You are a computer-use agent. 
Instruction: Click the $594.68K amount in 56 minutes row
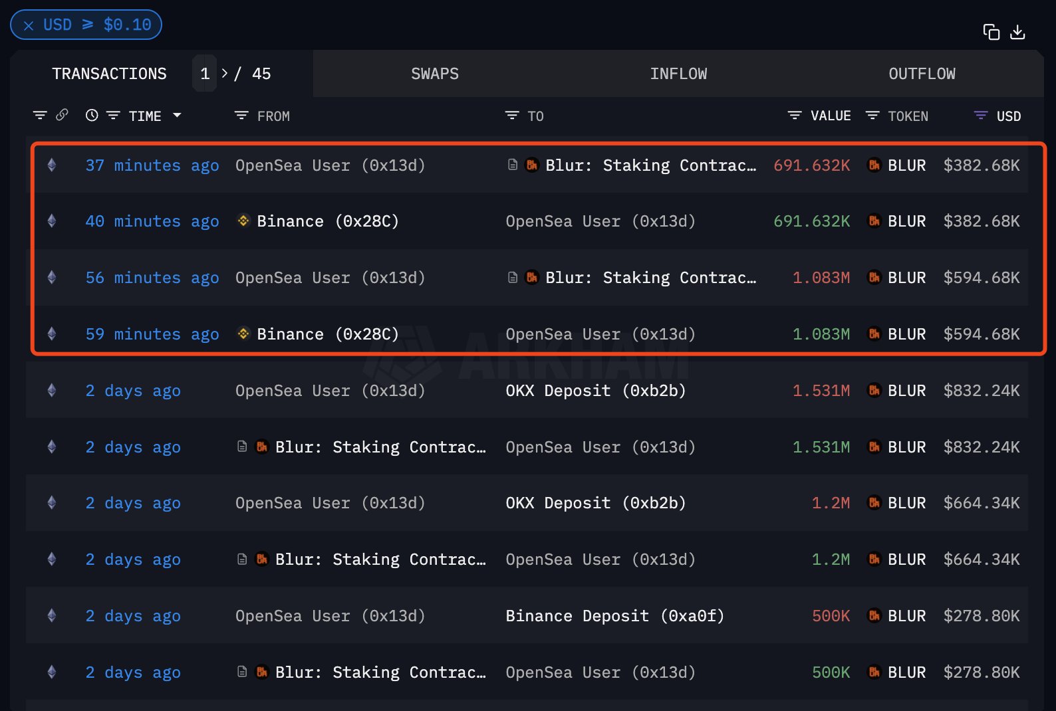982,278
